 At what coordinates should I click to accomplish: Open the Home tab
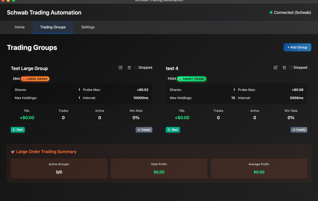click(19, 27)
